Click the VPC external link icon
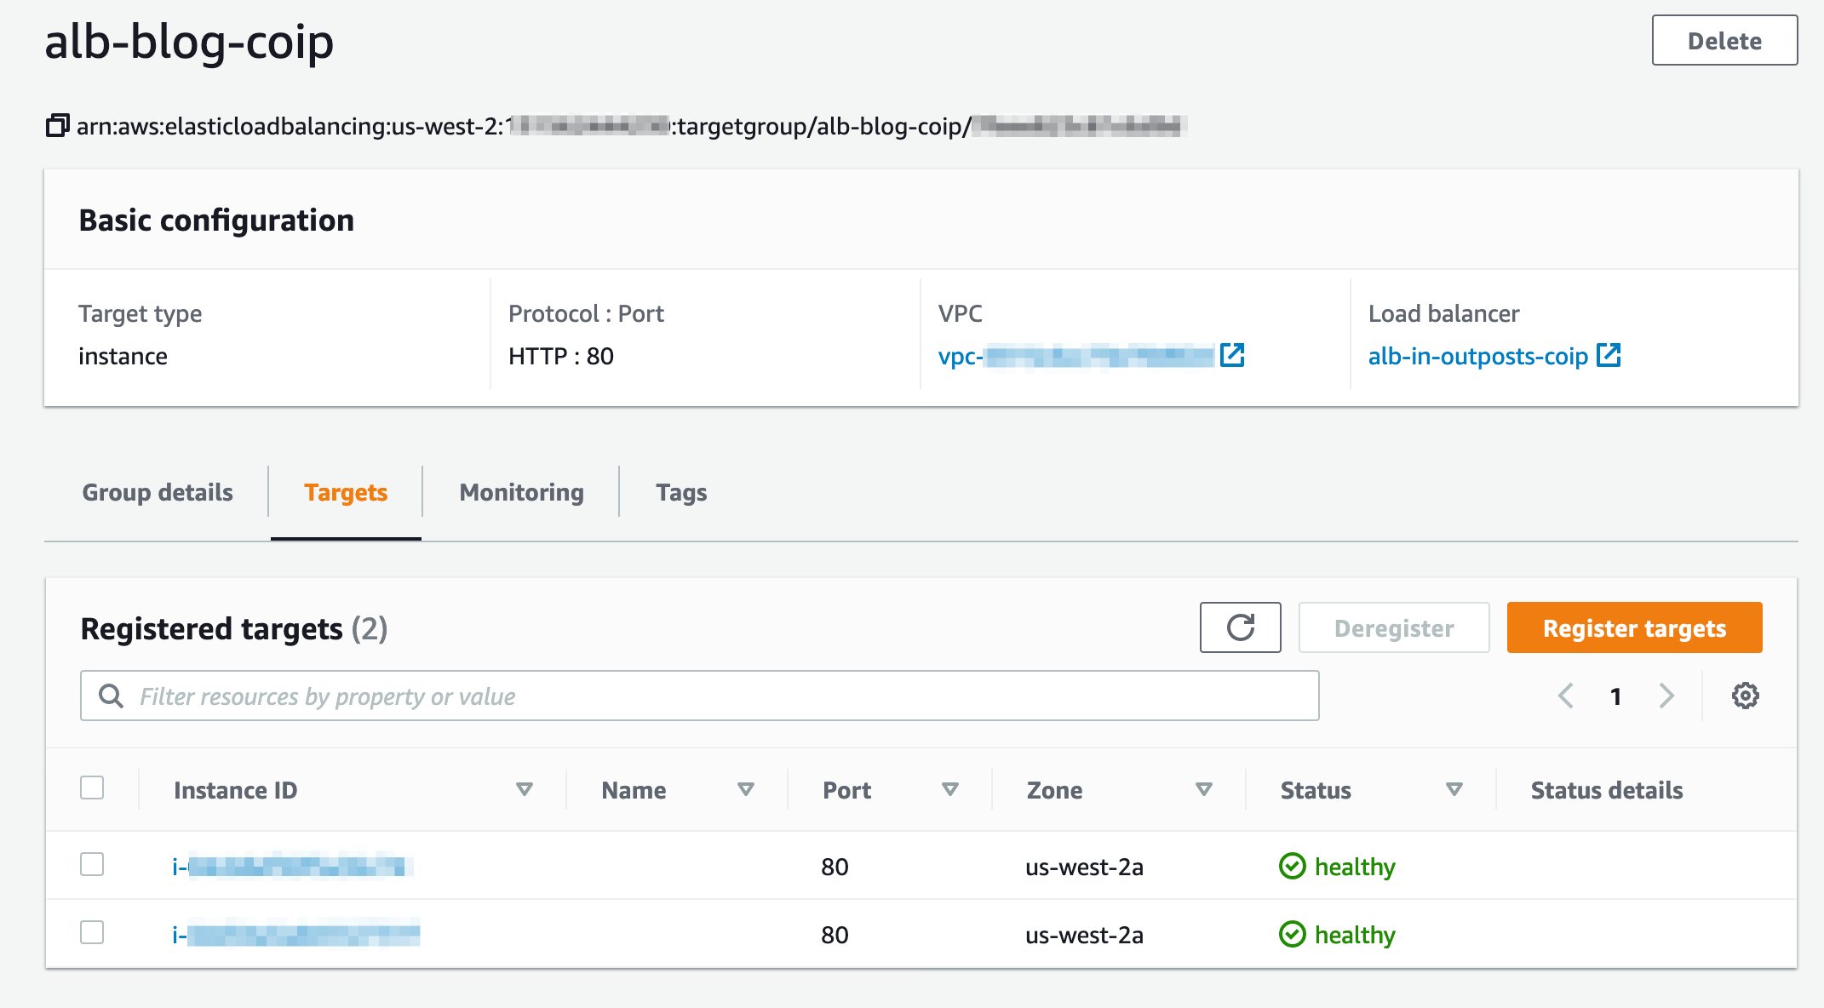Image resolution: width=1824 pixels, height=1008 pixels. pos(1232,355)
